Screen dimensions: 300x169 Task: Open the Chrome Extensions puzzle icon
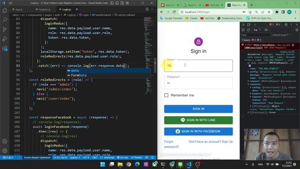coord(277,12)
